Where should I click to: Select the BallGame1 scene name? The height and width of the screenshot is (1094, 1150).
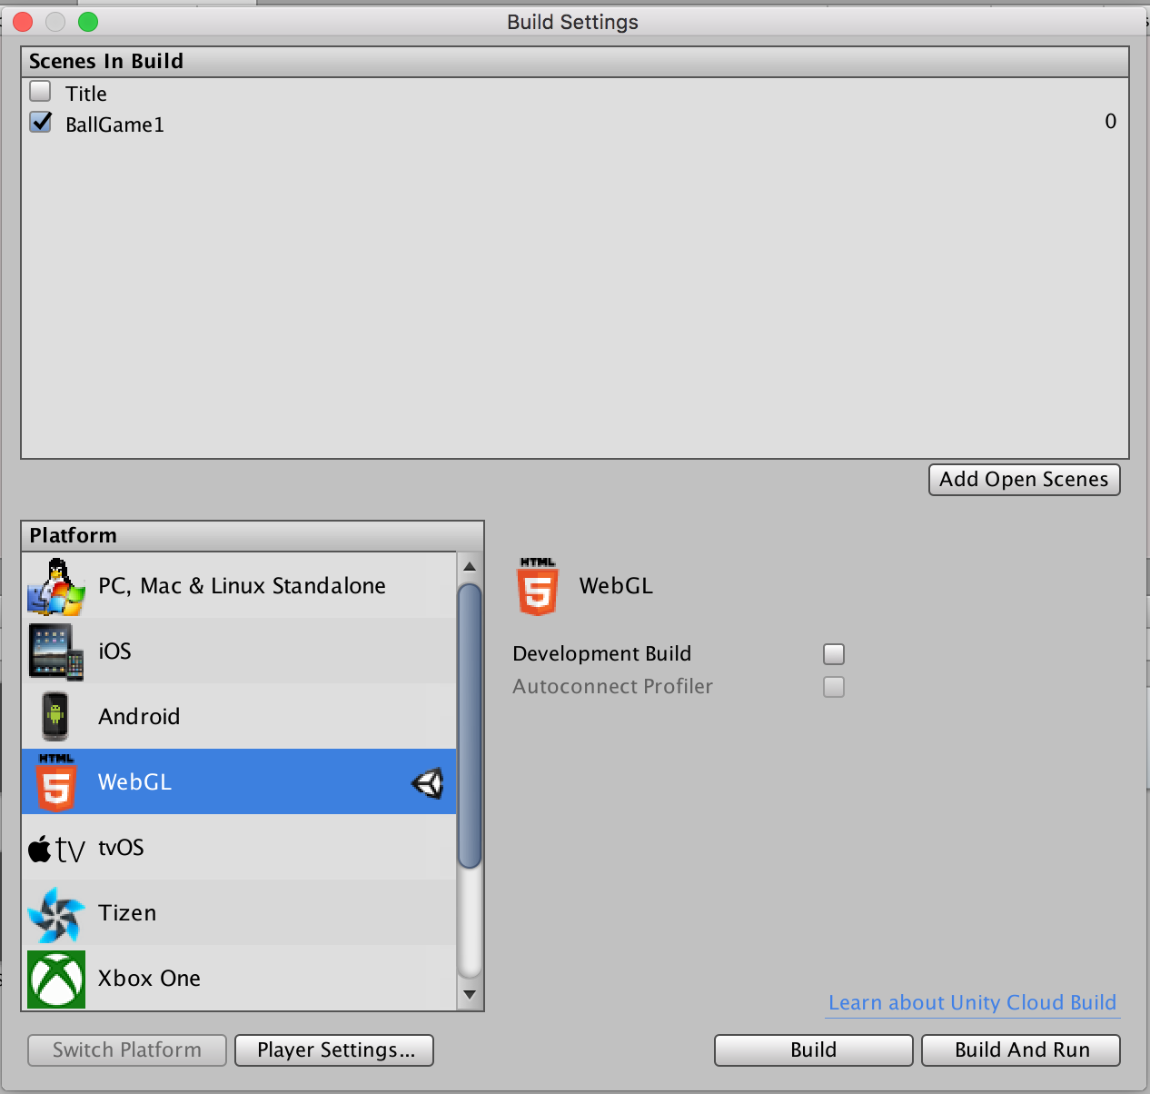point(114,124)
